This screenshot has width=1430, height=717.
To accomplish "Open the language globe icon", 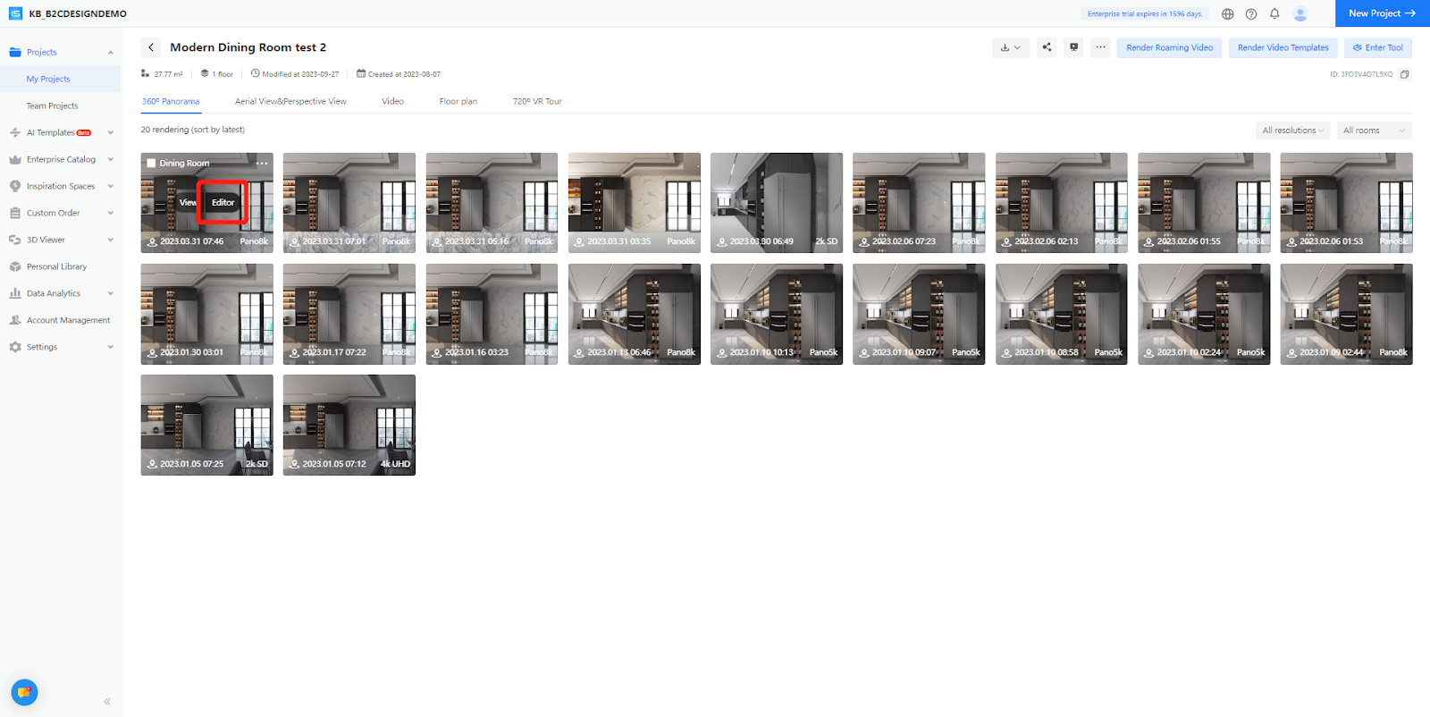I will pos(1228,13).
